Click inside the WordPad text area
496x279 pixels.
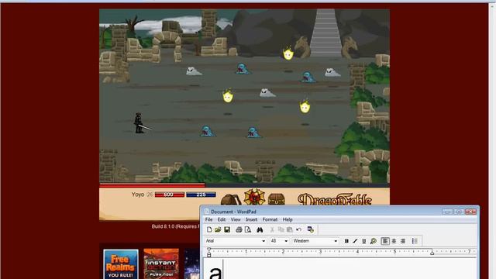pos(339,269)
